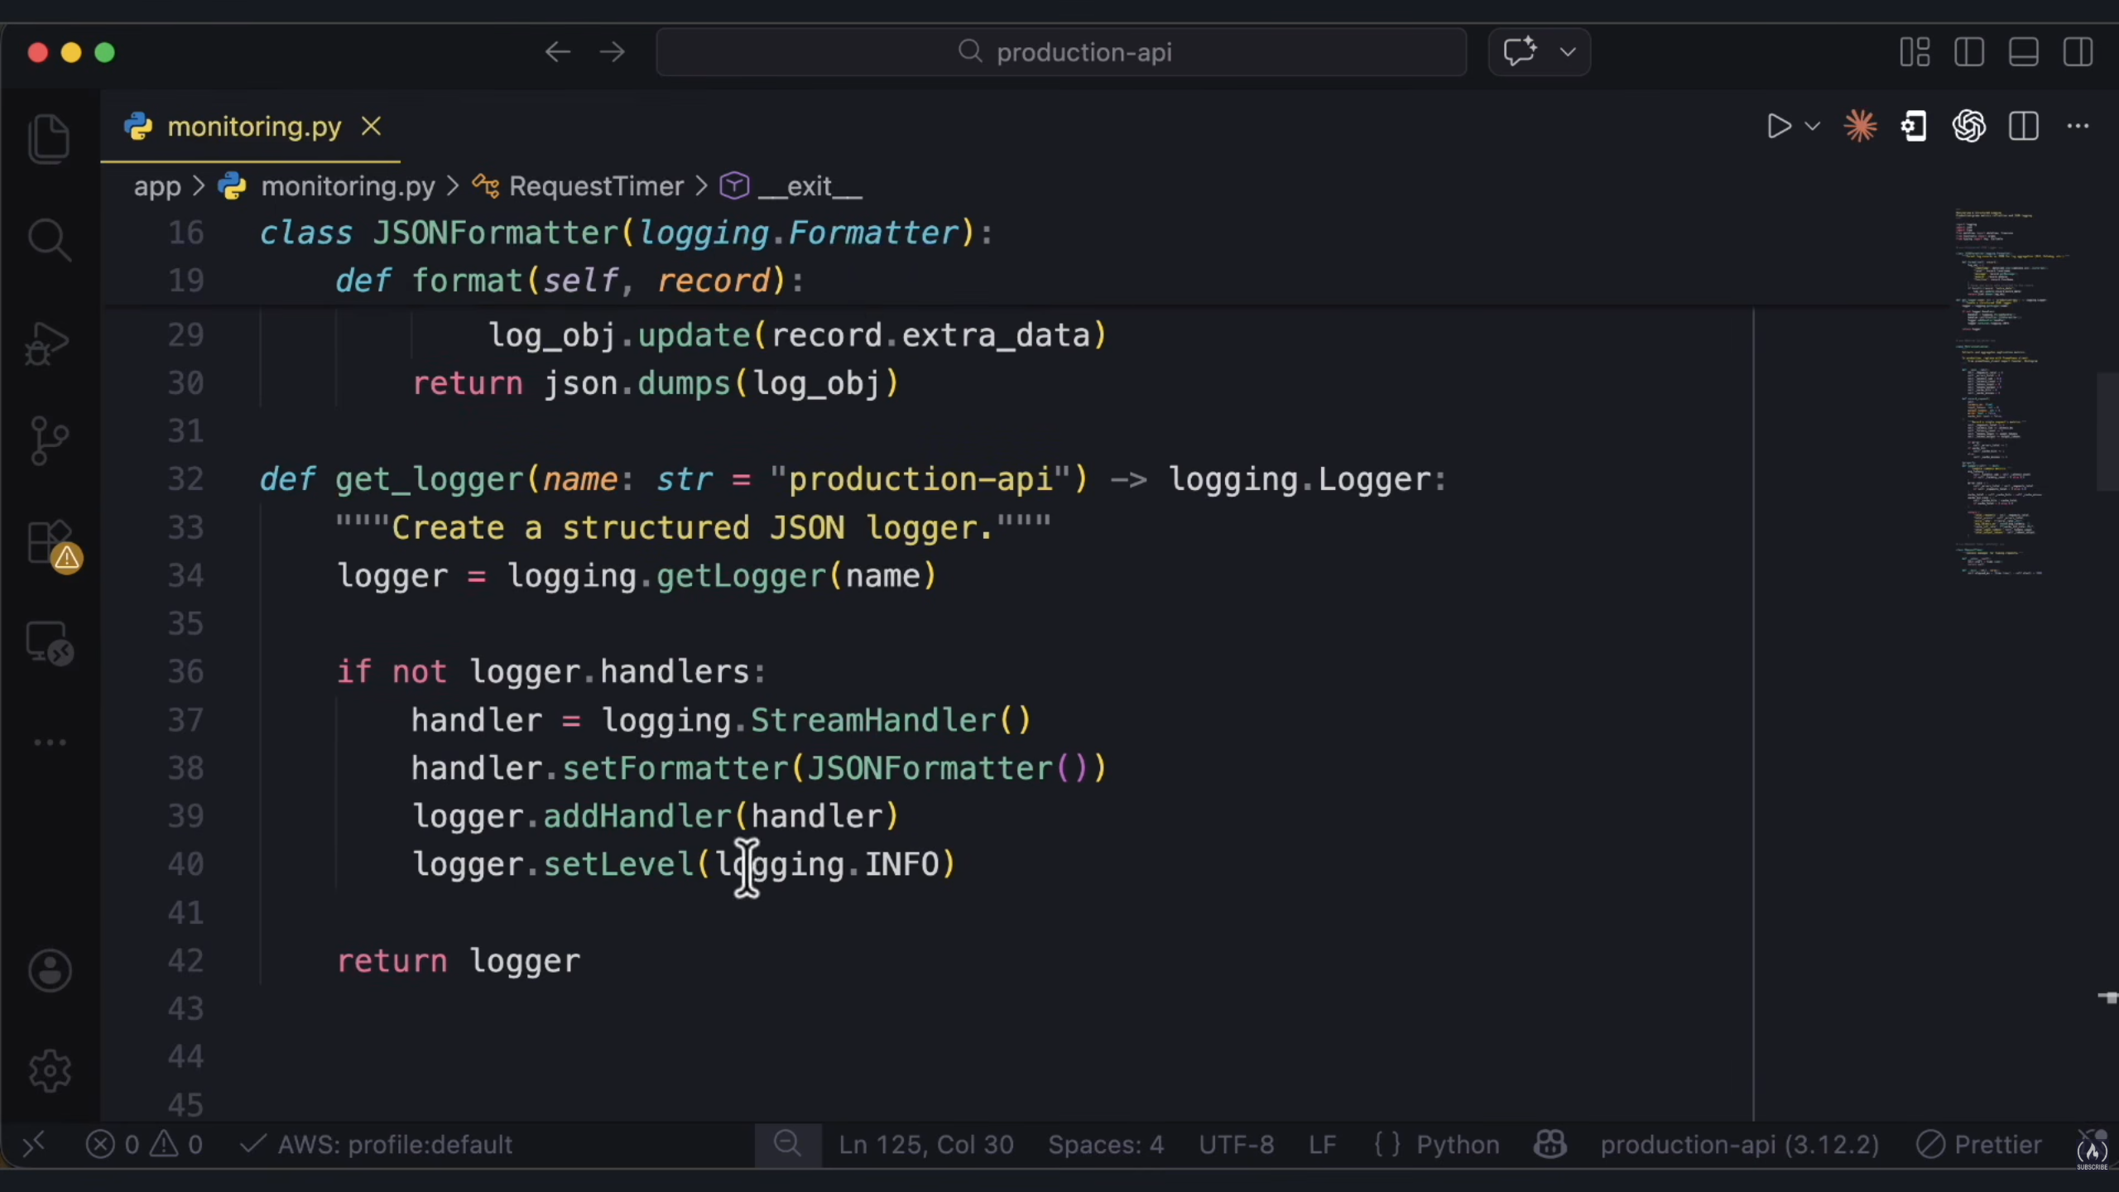
Task: Select interpreter production-api (3.12.2)
Action: point(1740,1144)
